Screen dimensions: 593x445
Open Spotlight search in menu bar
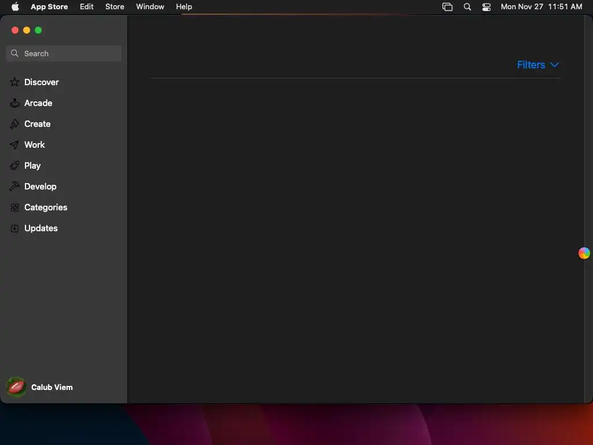467,7
